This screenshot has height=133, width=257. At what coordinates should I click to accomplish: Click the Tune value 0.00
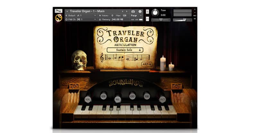click(x=163, y=15)
